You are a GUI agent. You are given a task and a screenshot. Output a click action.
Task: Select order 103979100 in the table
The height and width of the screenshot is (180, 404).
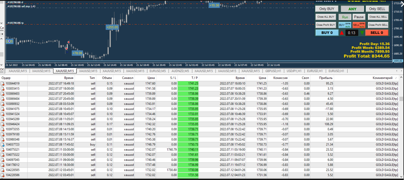coord(199,134)
